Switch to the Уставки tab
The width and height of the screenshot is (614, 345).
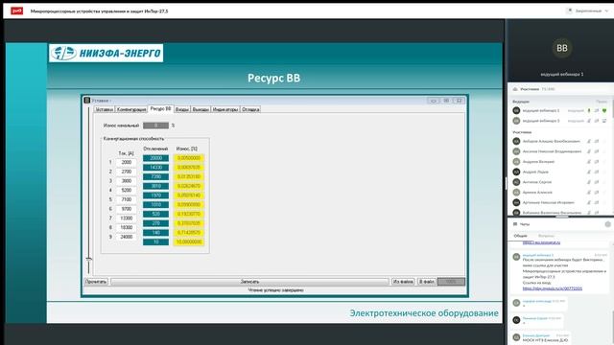105,109
